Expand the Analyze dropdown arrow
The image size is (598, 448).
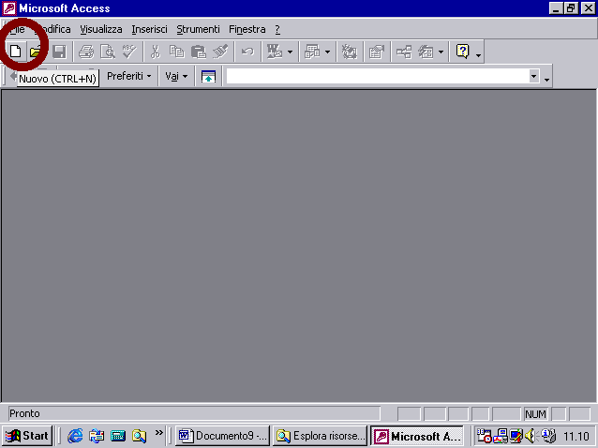pyautogui.click(x=327, y=52)
